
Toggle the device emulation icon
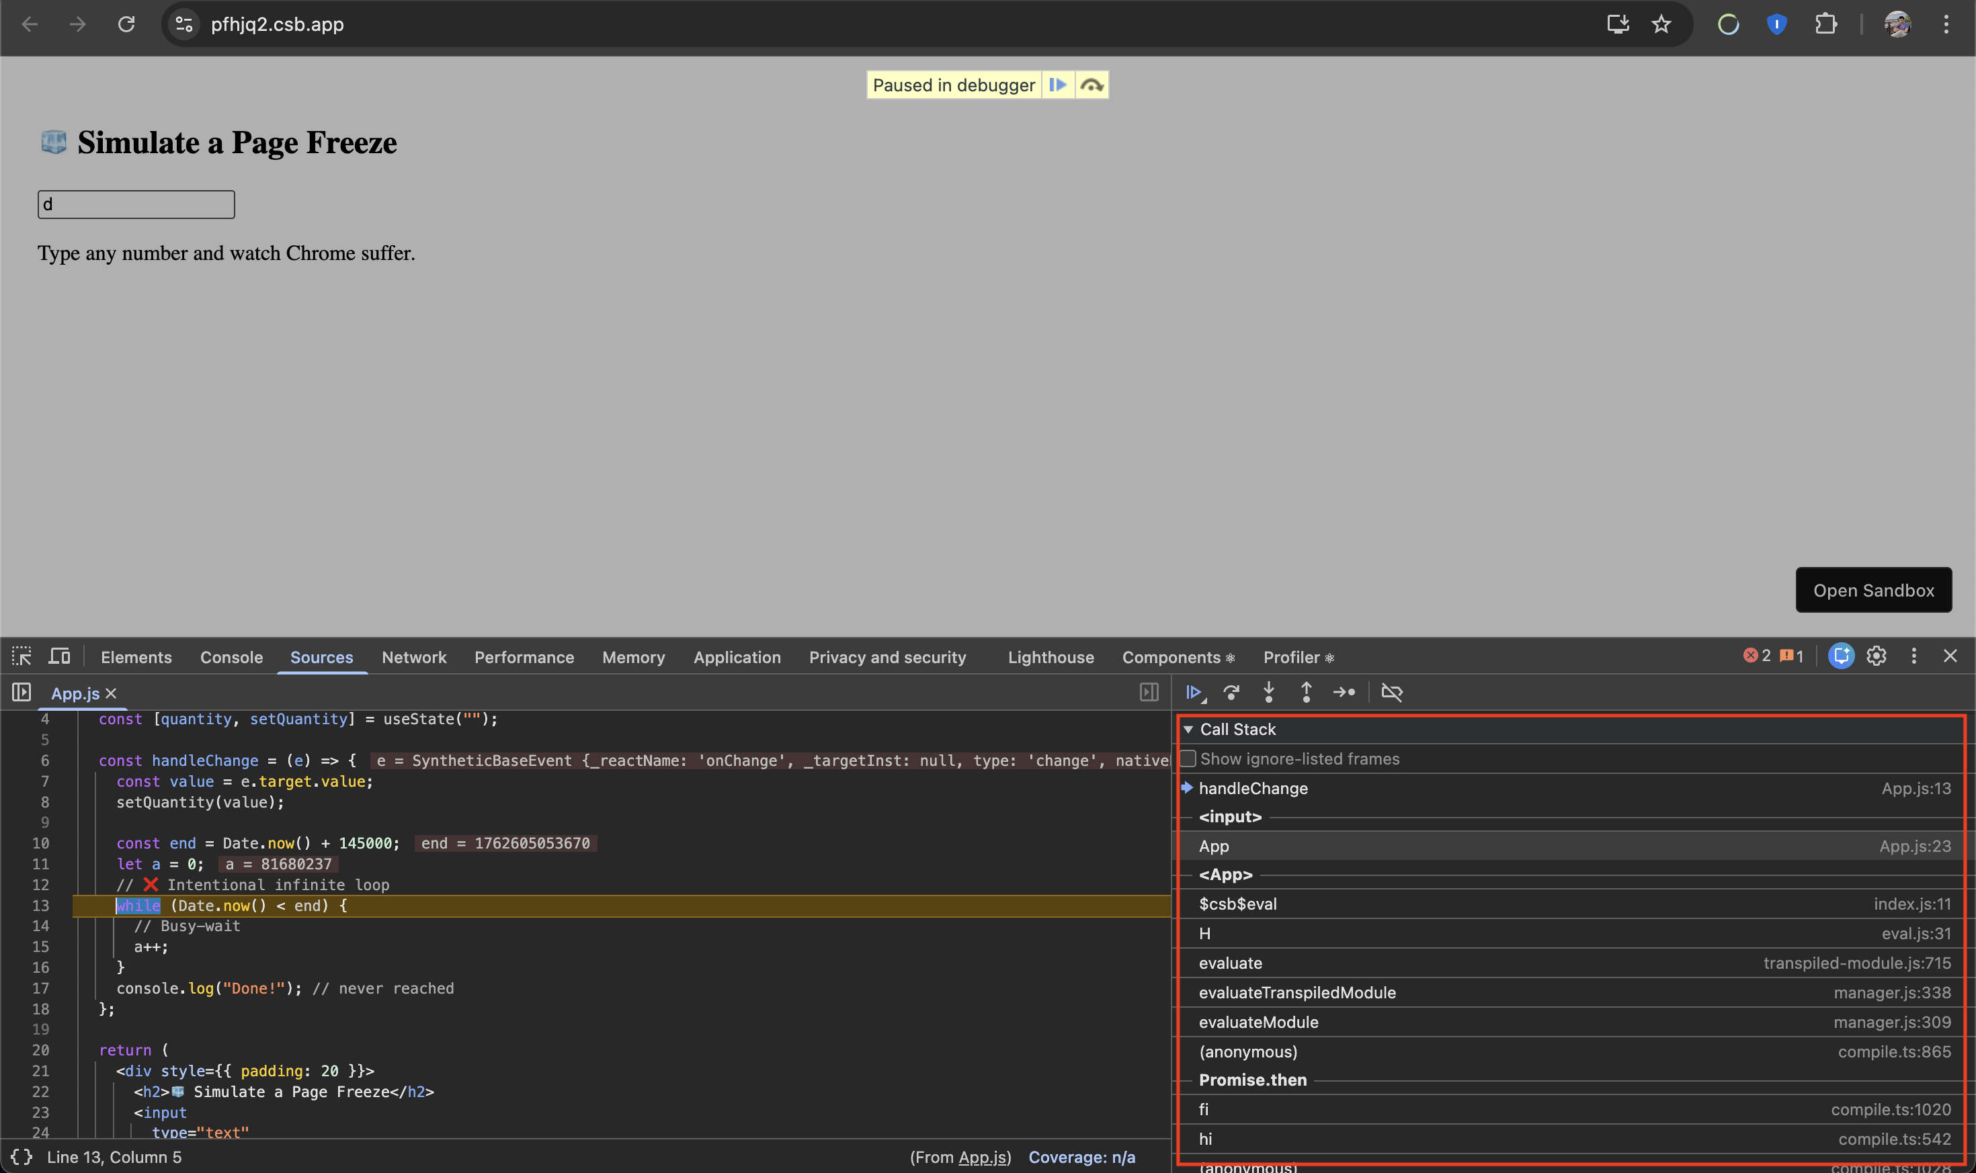pos(58,656)
